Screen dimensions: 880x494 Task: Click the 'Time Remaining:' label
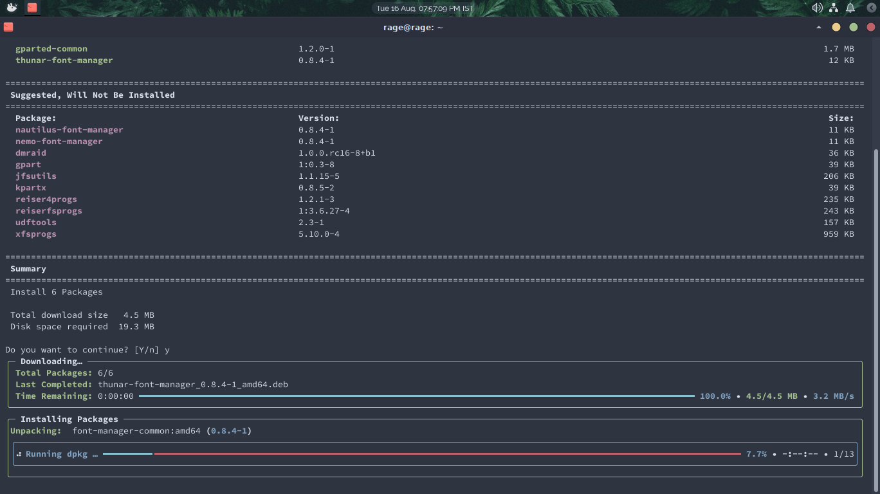click(x=54, y=396)
